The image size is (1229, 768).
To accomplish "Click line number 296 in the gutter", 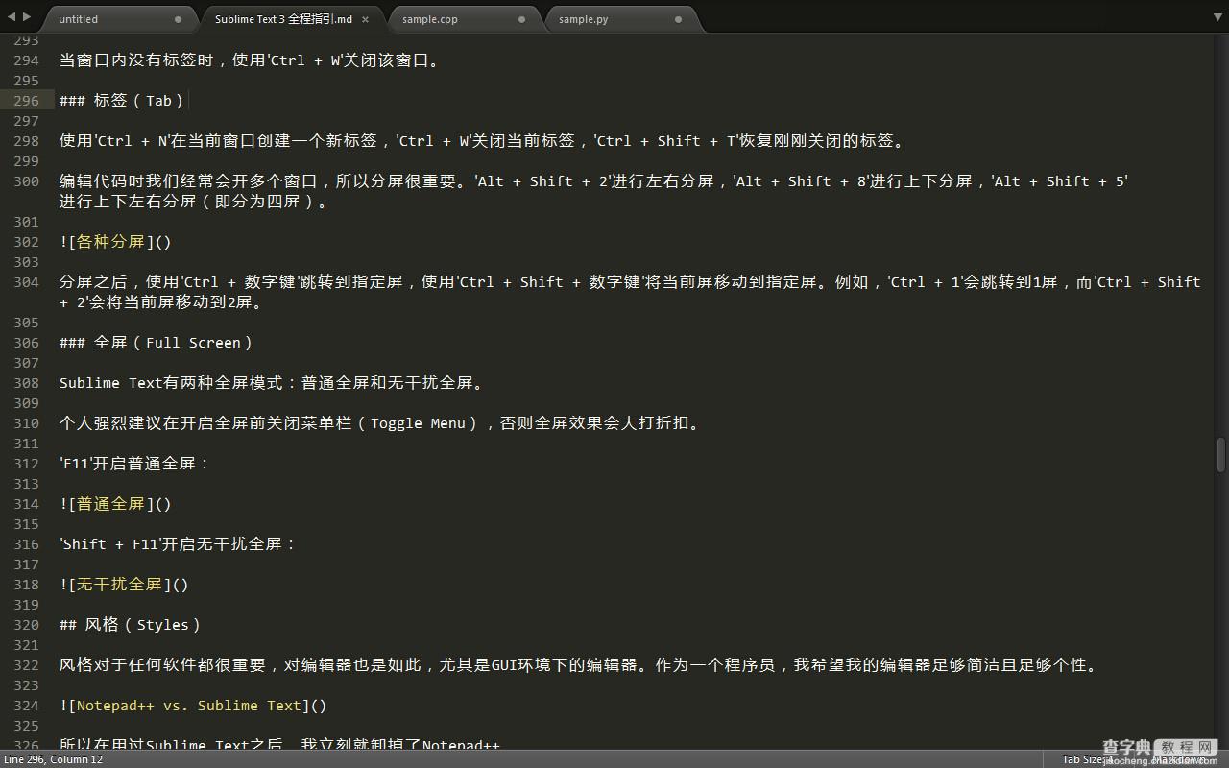I will (26, 101).
